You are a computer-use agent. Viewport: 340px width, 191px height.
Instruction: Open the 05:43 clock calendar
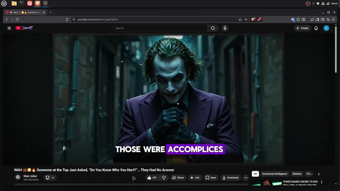[x=334, y=3]
